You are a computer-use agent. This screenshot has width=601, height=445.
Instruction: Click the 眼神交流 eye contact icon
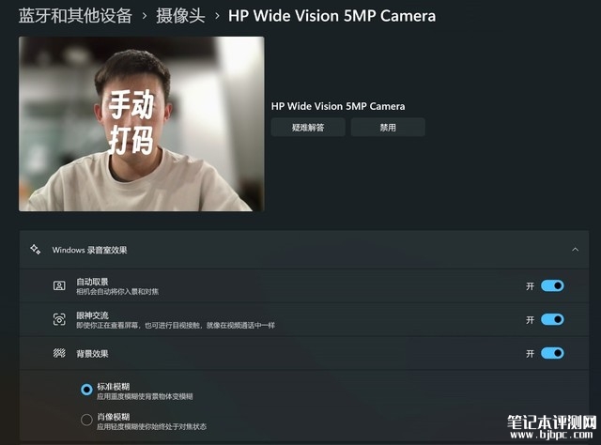pyautogui.click(x=59, y=319)
